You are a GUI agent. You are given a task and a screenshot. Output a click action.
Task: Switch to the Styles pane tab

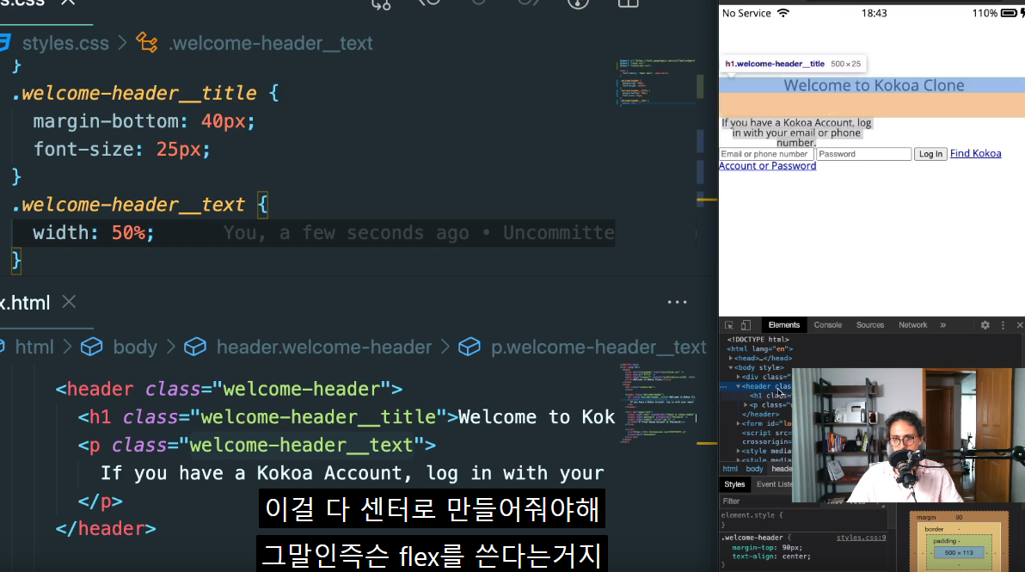point(734,484)
